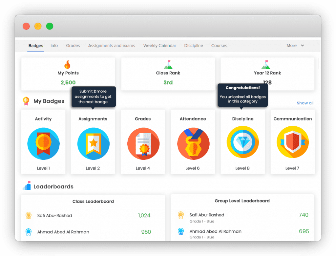The width and height of the screenshot is (336, 256).
Task: Switch to the Info tab
Action: coord(54,46)
